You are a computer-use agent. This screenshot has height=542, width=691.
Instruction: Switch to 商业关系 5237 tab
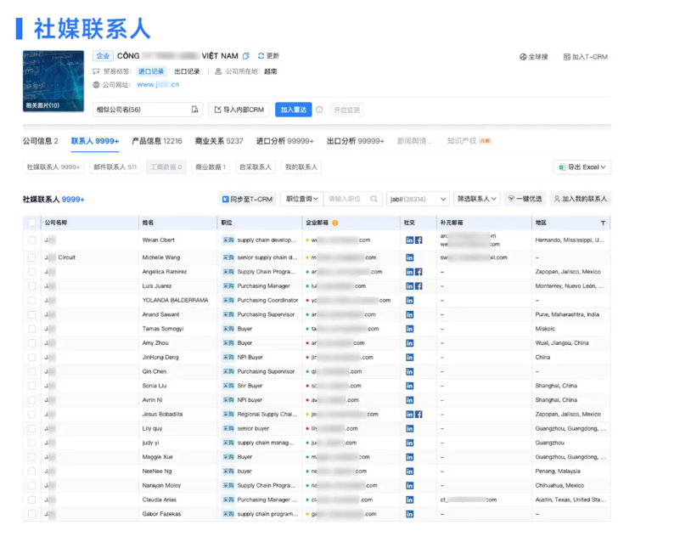[x=219, y=141]
